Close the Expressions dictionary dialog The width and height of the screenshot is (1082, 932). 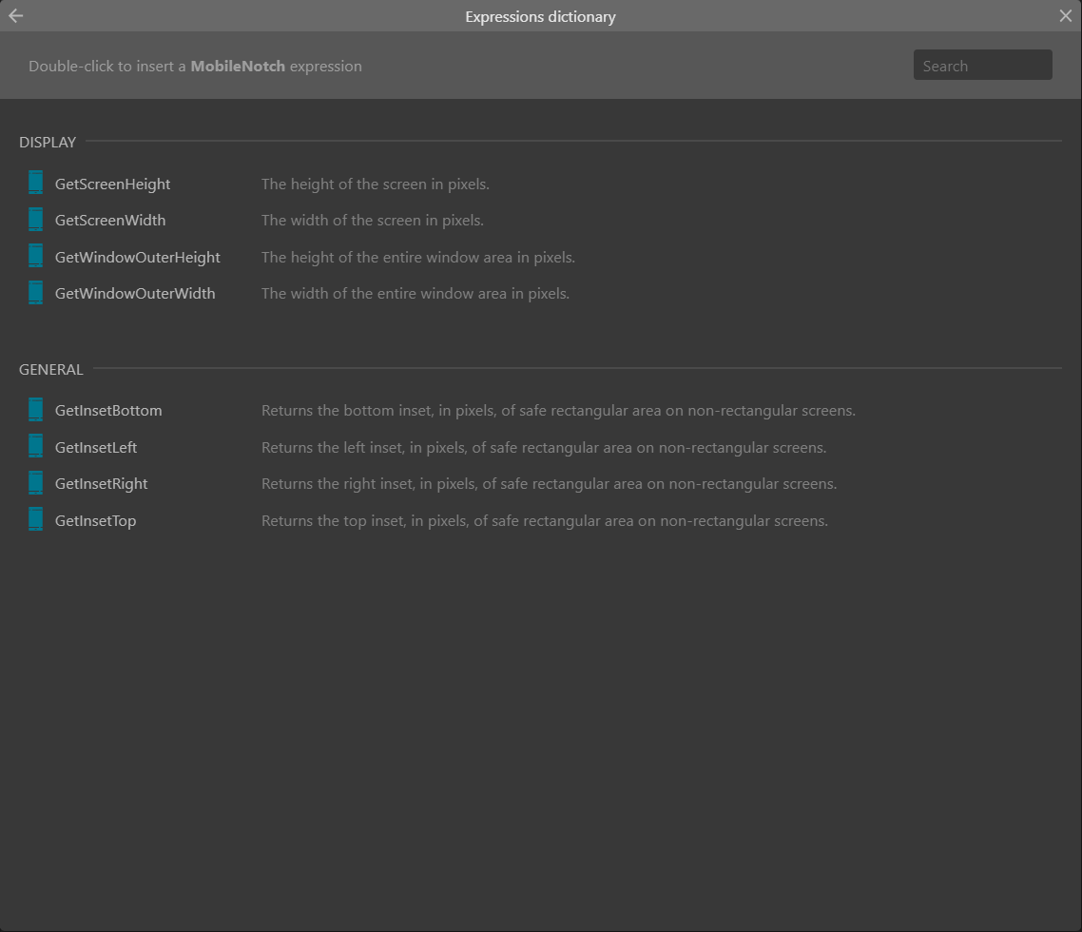click(1066, 16)
